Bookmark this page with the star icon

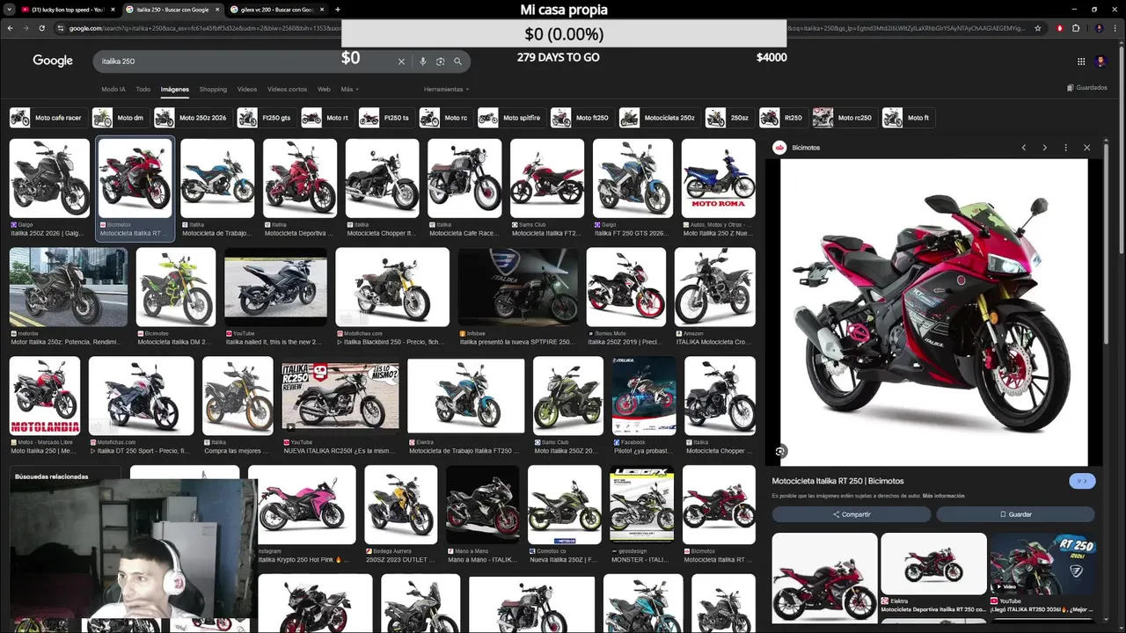[1038, 28]
